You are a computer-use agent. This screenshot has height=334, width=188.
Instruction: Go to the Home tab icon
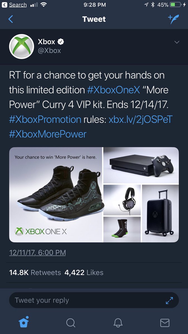(x=24, y=322)
